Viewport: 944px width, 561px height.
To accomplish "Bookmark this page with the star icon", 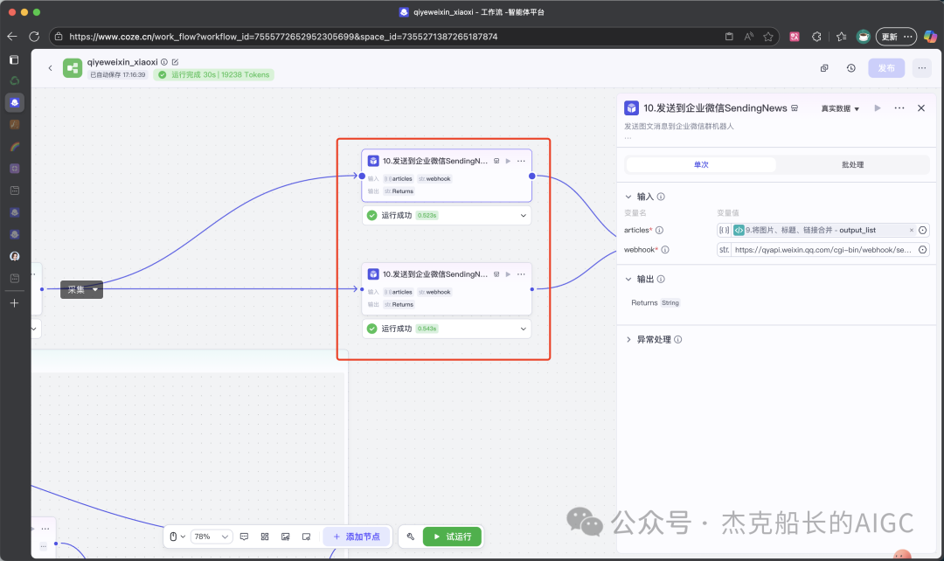I will point(768,37).
